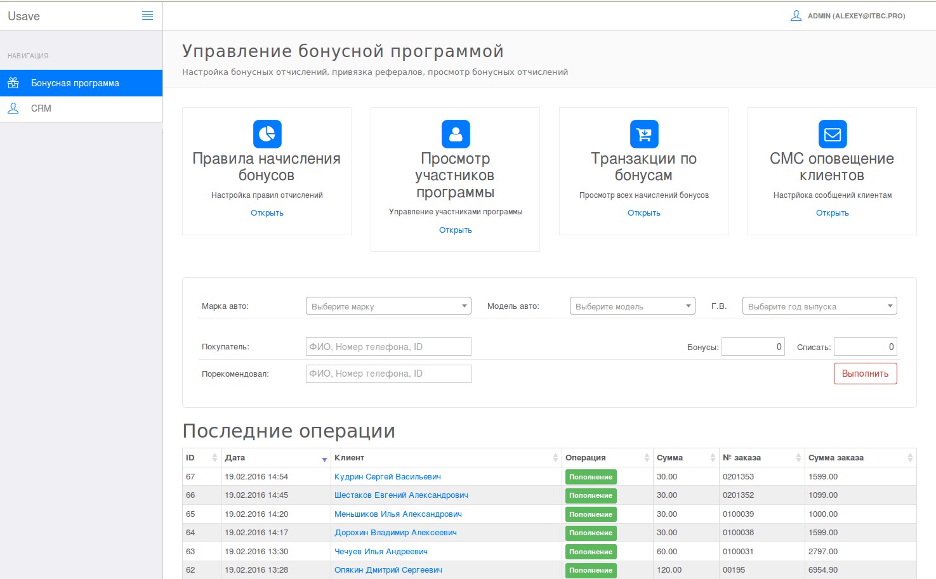
Task: Click the Выполнить button
Action: [x=866, y=374]
